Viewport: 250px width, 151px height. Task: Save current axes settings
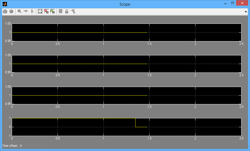46,11
